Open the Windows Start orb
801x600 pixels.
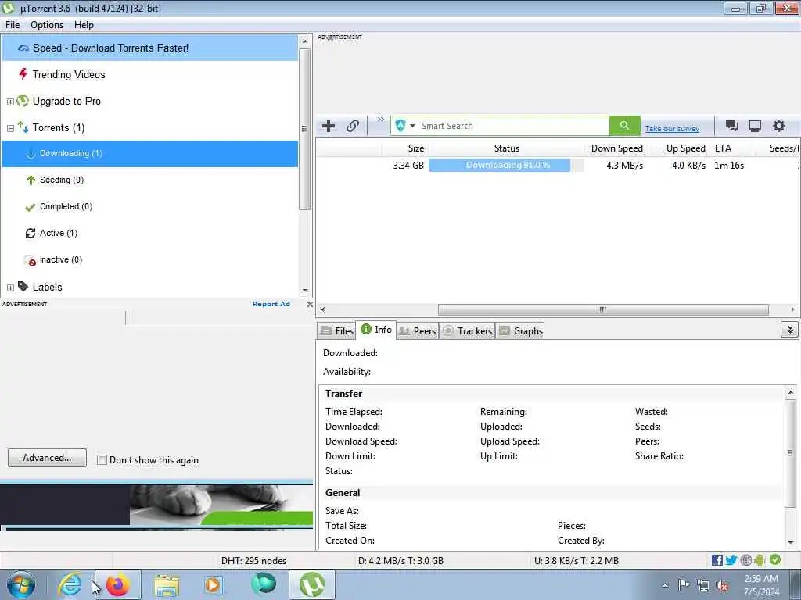click(x=21, y=584)
